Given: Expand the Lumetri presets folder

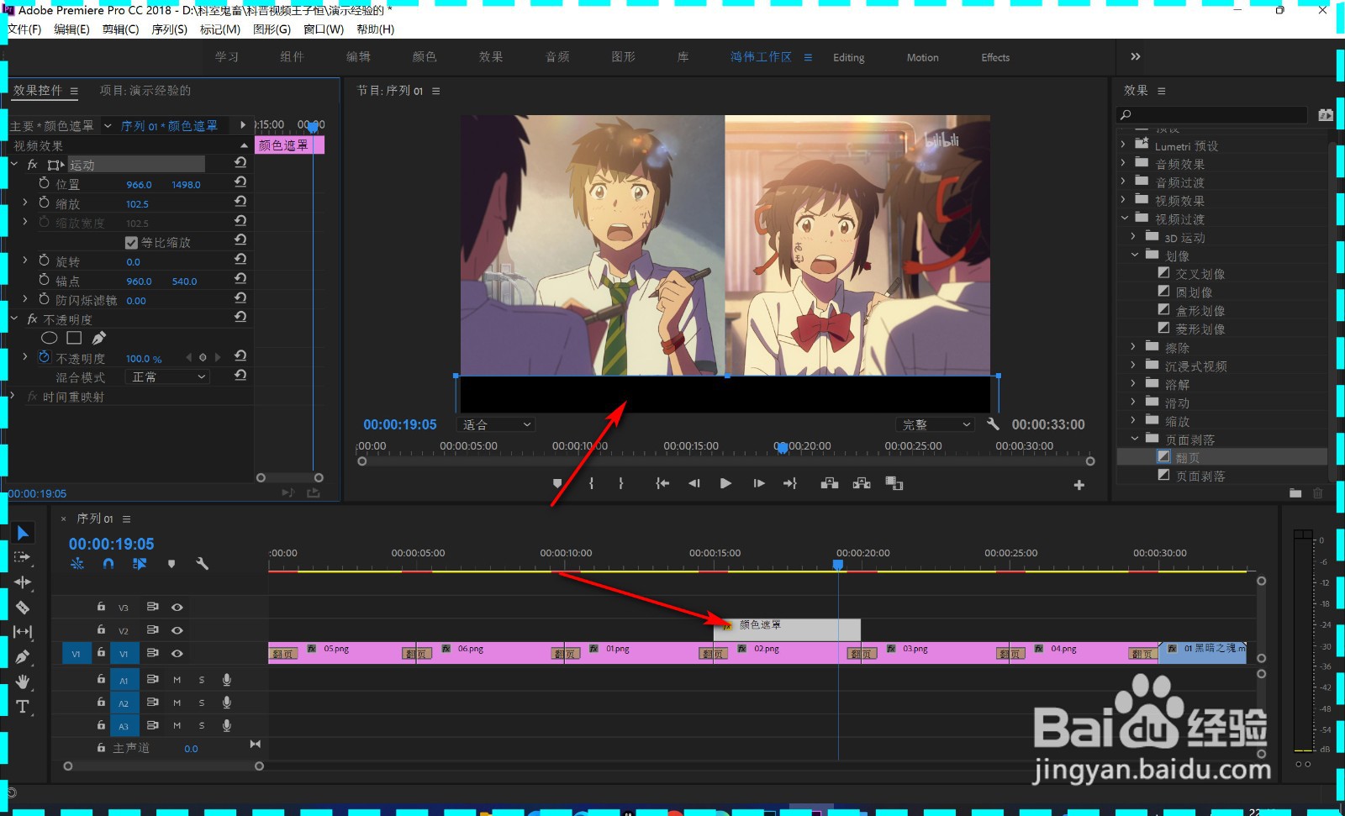Looking at the screenshot, I should 1123,145.
